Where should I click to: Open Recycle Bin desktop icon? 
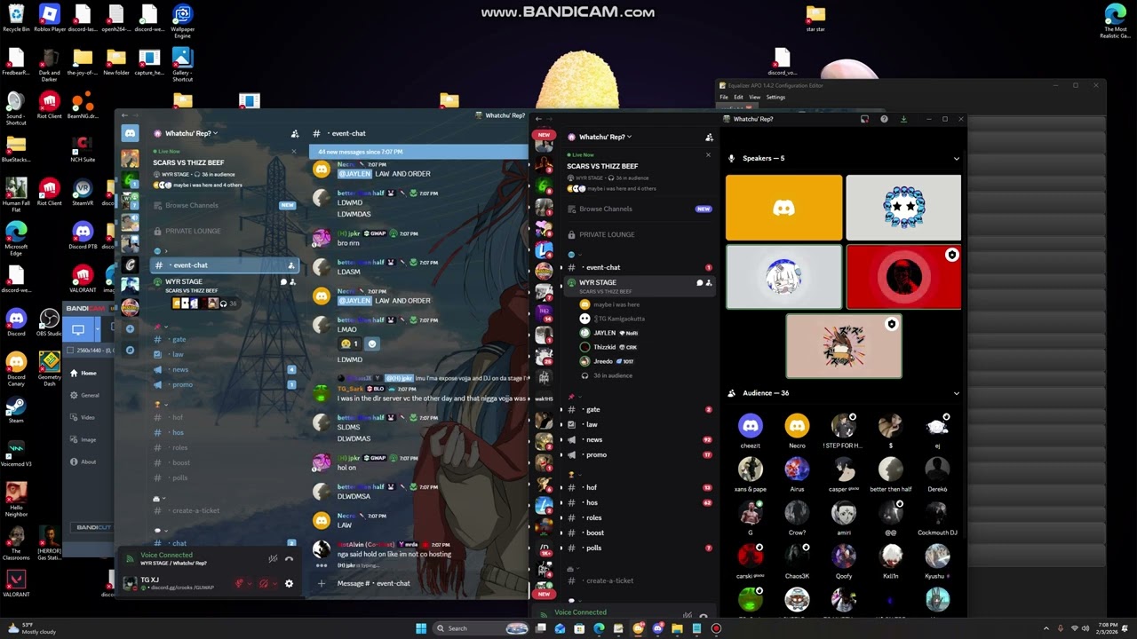(15, 18)
